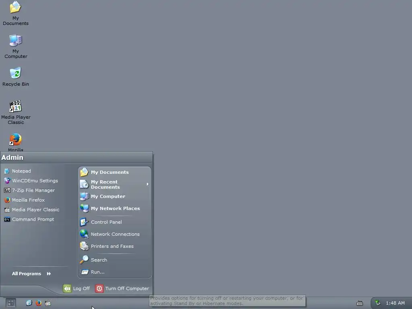The image size is (412, 309).
Task: Click the Printers and Faxes icon
Action: click(84, 246)
